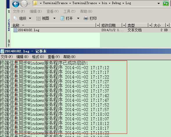The width and height of the screenshot is (171, 137).
Task: Open Notepad's 帮助(H) menu
Action: [x=69, y=57]
